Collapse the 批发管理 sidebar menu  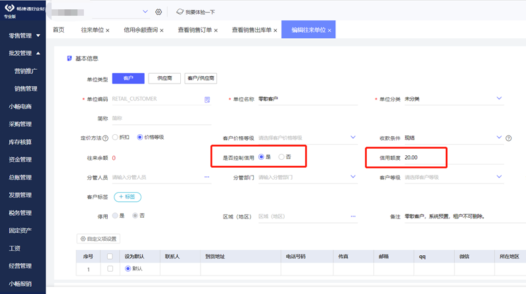38,53
